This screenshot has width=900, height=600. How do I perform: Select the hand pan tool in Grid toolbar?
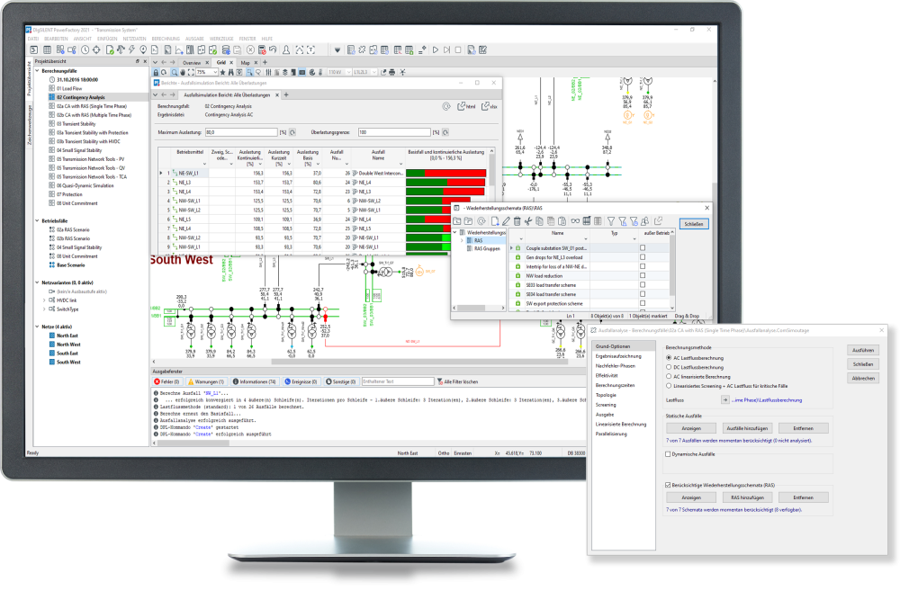[183, 72]
